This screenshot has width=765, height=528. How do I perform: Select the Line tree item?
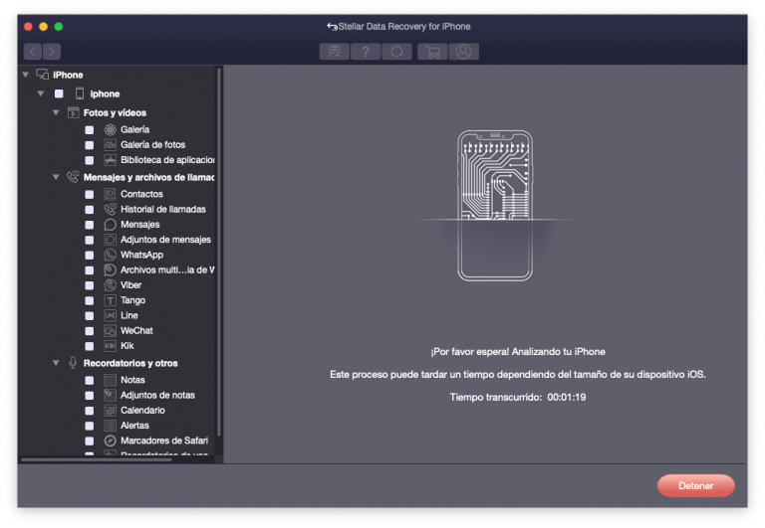pos(129,315)
